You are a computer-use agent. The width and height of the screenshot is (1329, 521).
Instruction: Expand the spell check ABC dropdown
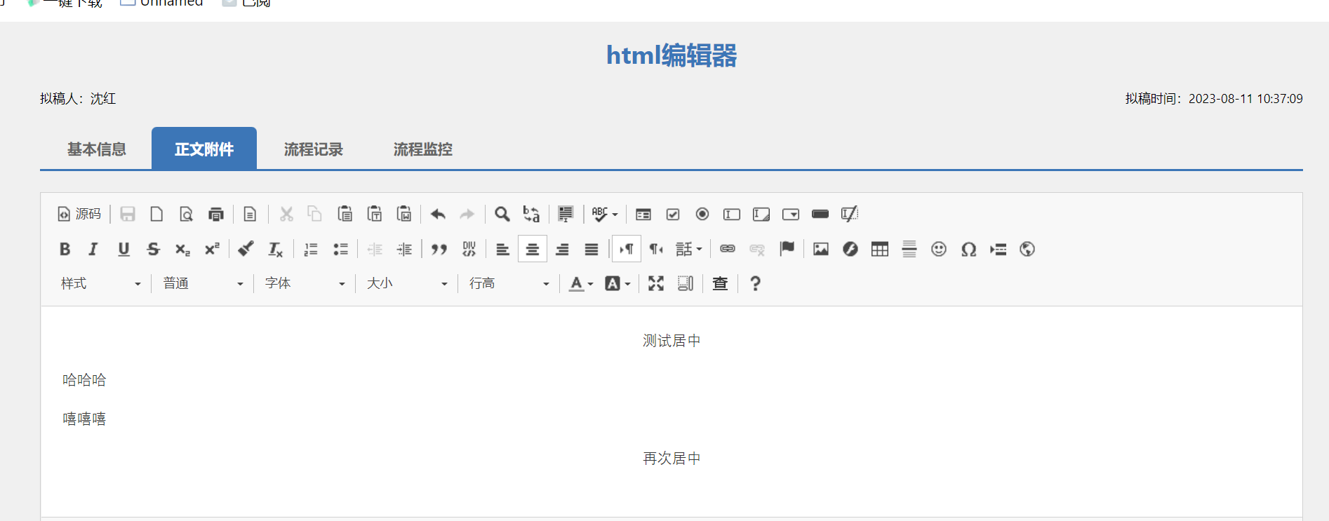pos(604,214)
